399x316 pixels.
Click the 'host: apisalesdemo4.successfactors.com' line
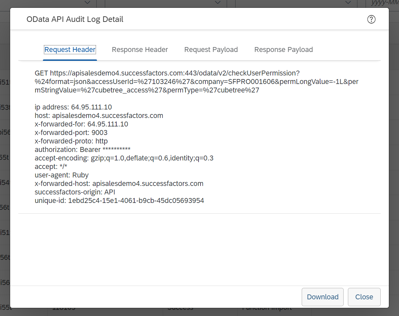[x=99, y=116]
